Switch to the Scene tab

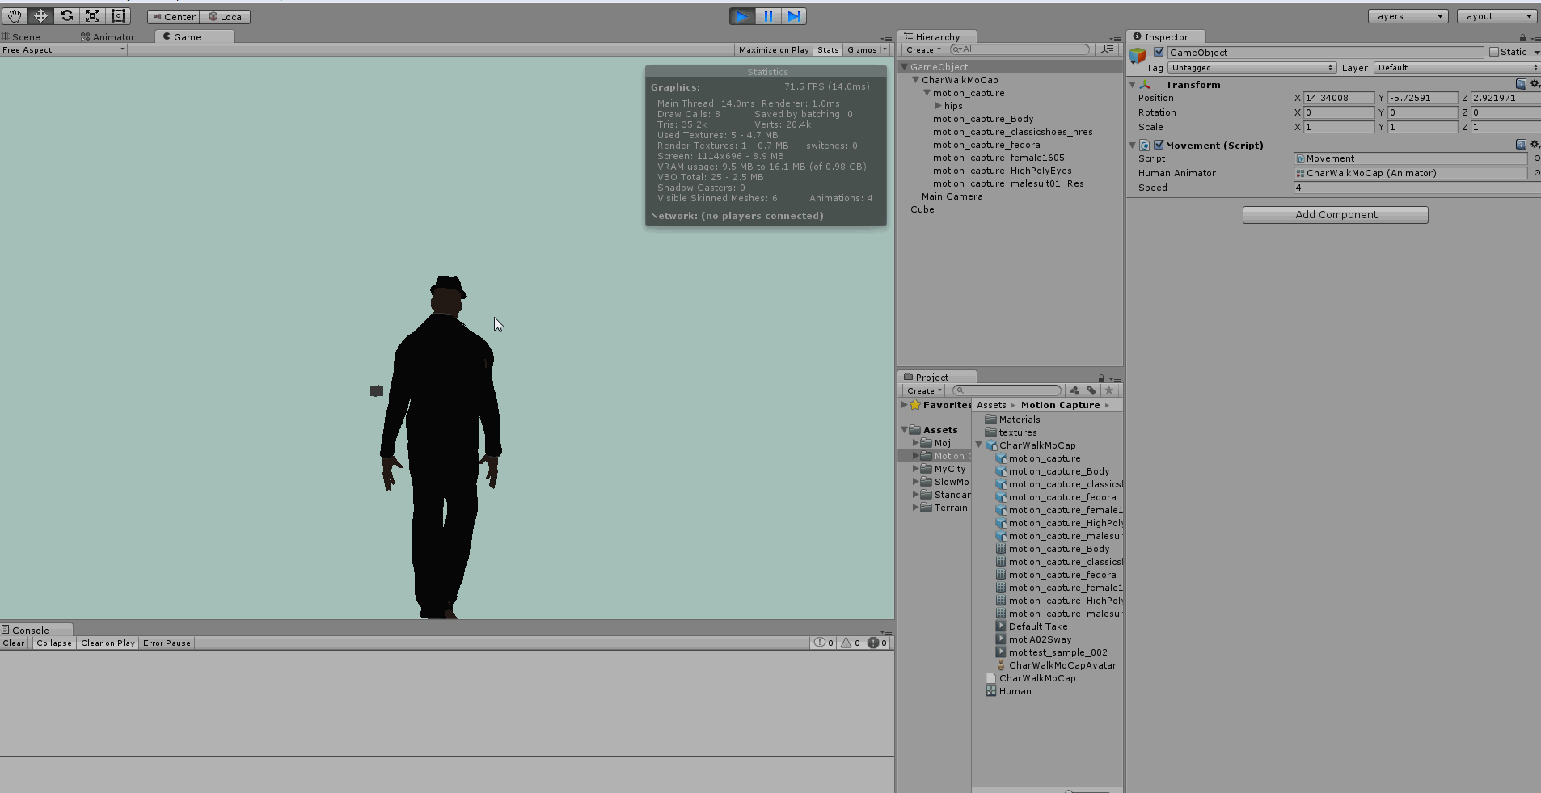(26, 37)
